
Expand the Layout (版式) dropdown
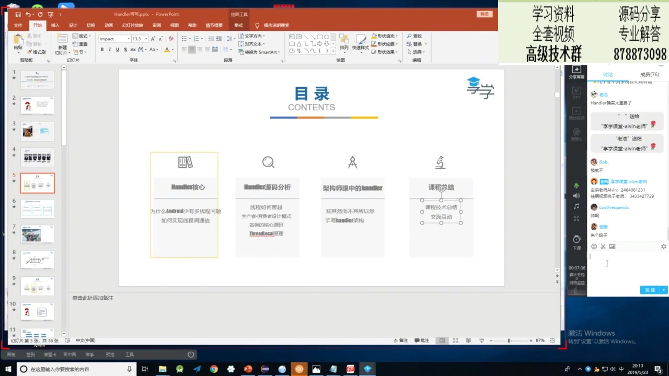pyautogui.click(x=82, y=36)
